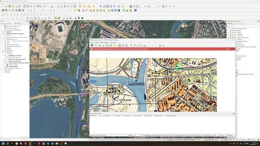The image size is (260, 146).
Task: Zoom in on the Georeferencer canvas
Action: [x=134, y=45]
